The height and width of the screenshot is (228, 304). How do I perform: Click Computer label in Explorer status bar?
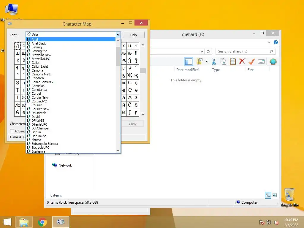tap(249, 202)
